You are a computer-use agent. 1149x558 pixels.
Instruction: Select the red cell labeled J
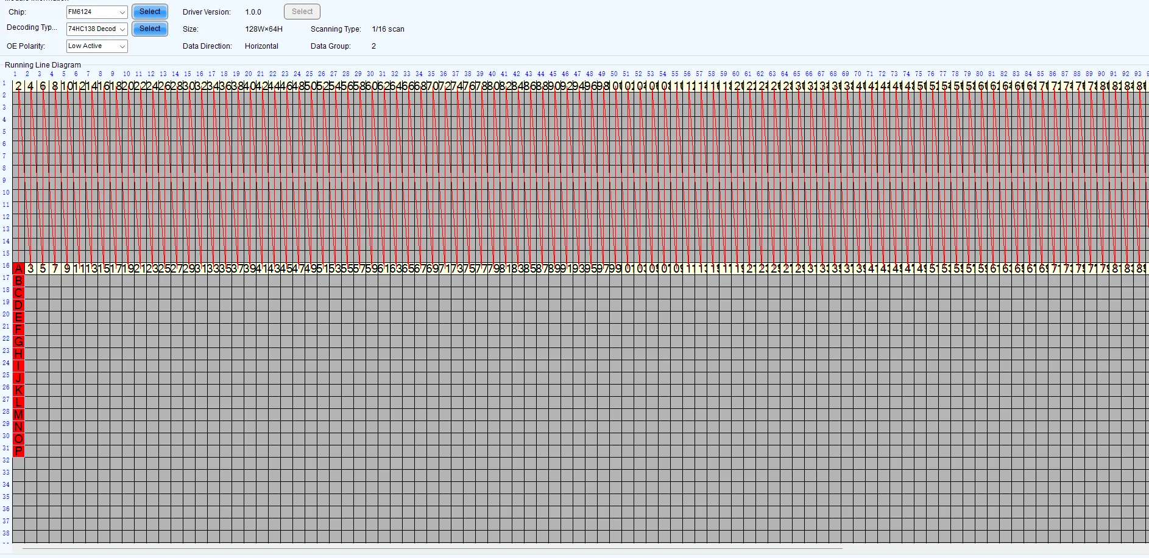click(18, 378)
